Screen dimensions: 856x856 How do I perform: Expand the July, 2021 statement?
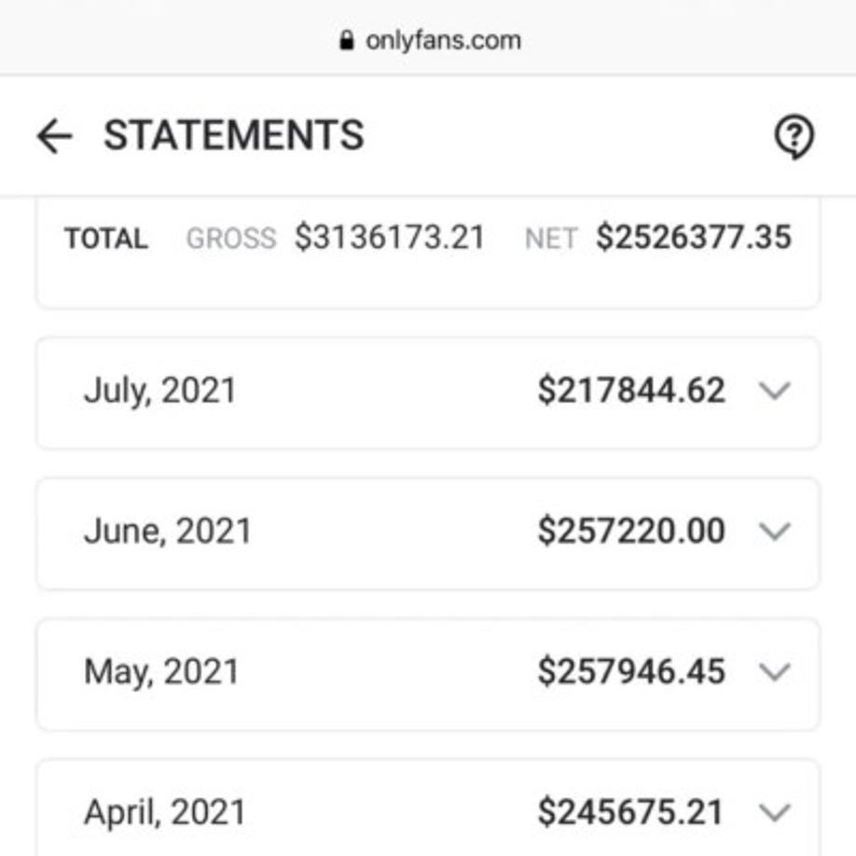tap(775, 392)
